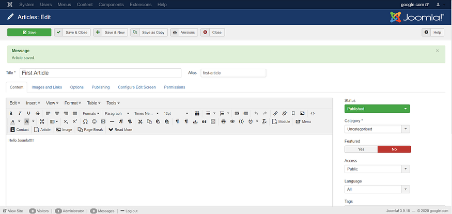
Task: Justify the text
Action: coord(75,113)
